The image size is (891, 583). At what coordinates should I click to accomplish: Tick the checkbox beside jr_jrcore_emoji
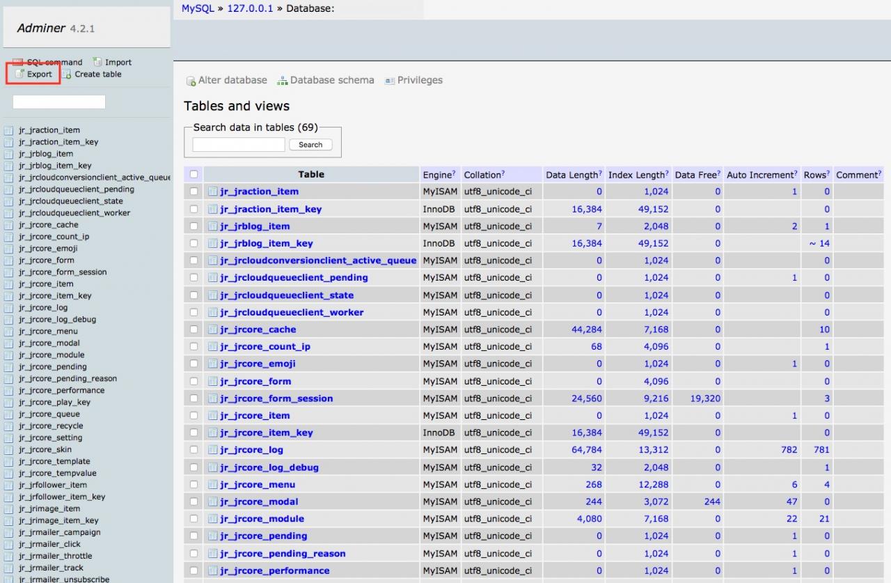(194, 364)
